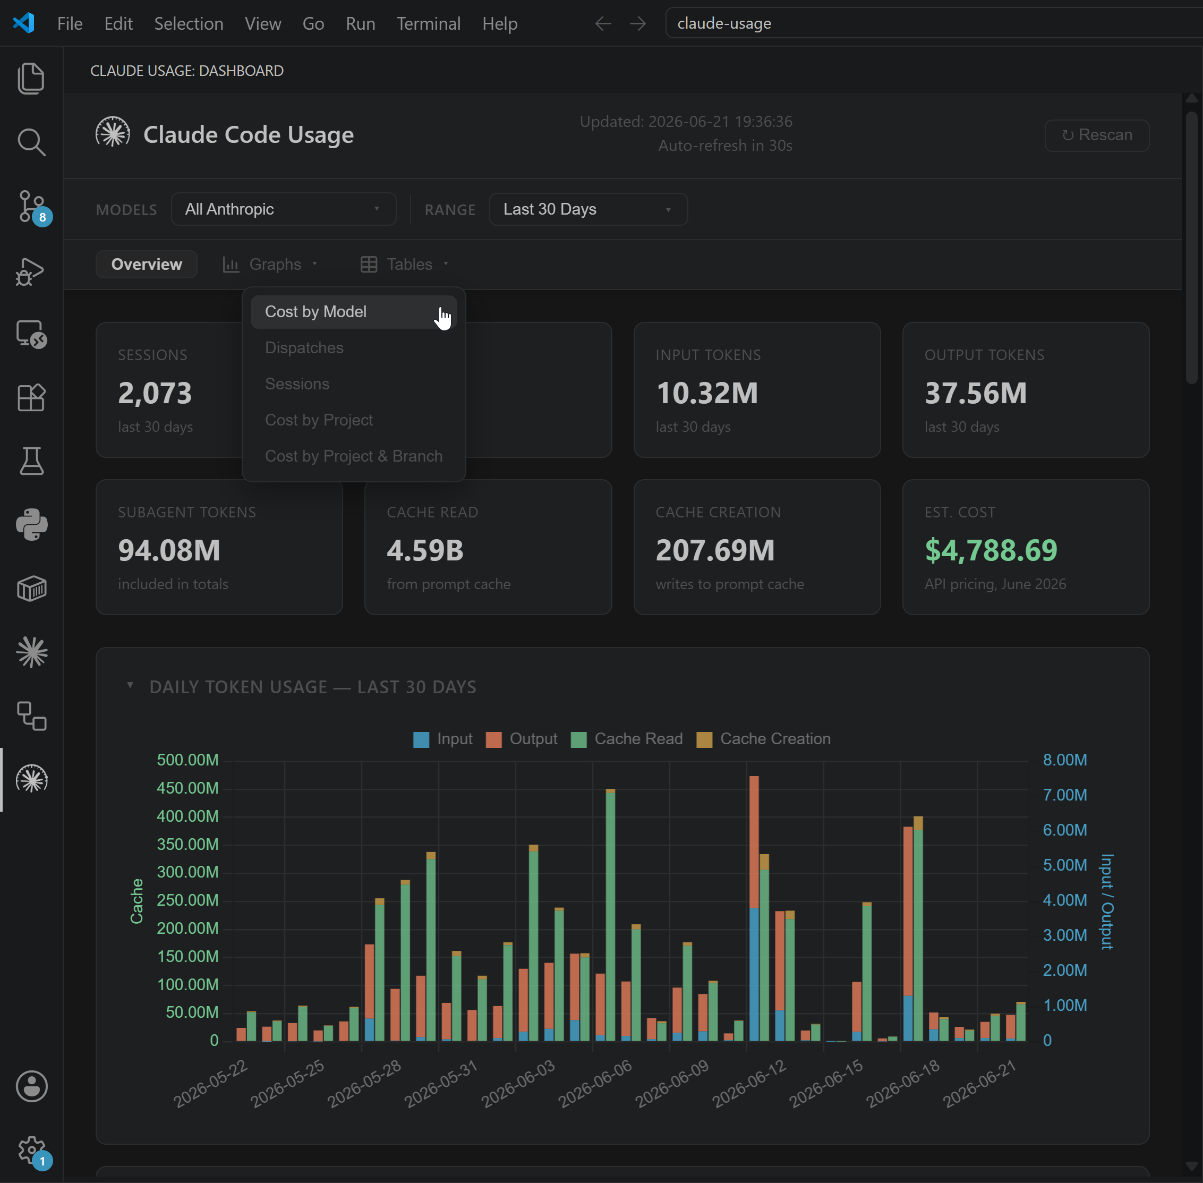Click the Cache Read 4.59B card
Viewport: 1203px width, 1183px height.
[x=488, y=547]
